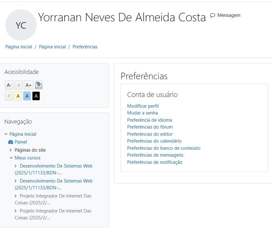Image resolution: width=272 pixels, height=229 pixels.
Task: Expand second Projeto Integrador De Internet course
Action: click(x=16, y=211)
